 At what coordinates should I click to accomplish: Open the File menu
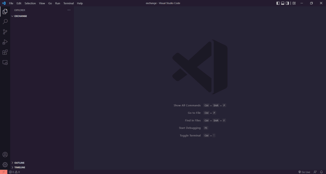click(11, 3)
